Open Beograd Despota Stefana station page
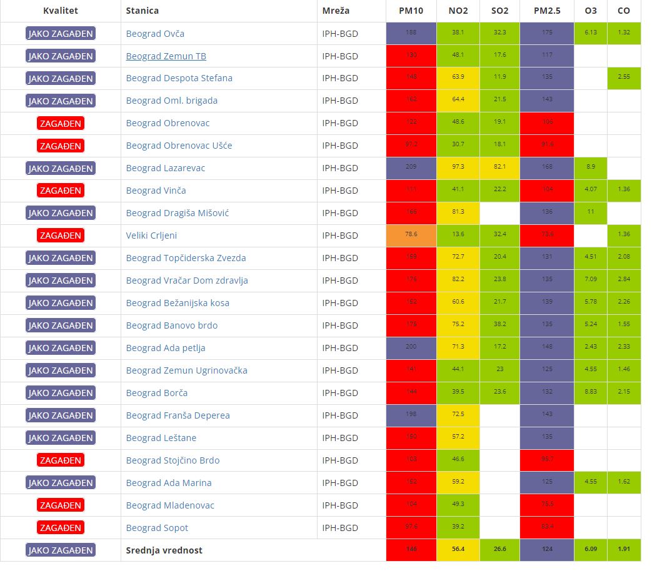Screen dimensions: 667x571 click(x=179, y=78)
